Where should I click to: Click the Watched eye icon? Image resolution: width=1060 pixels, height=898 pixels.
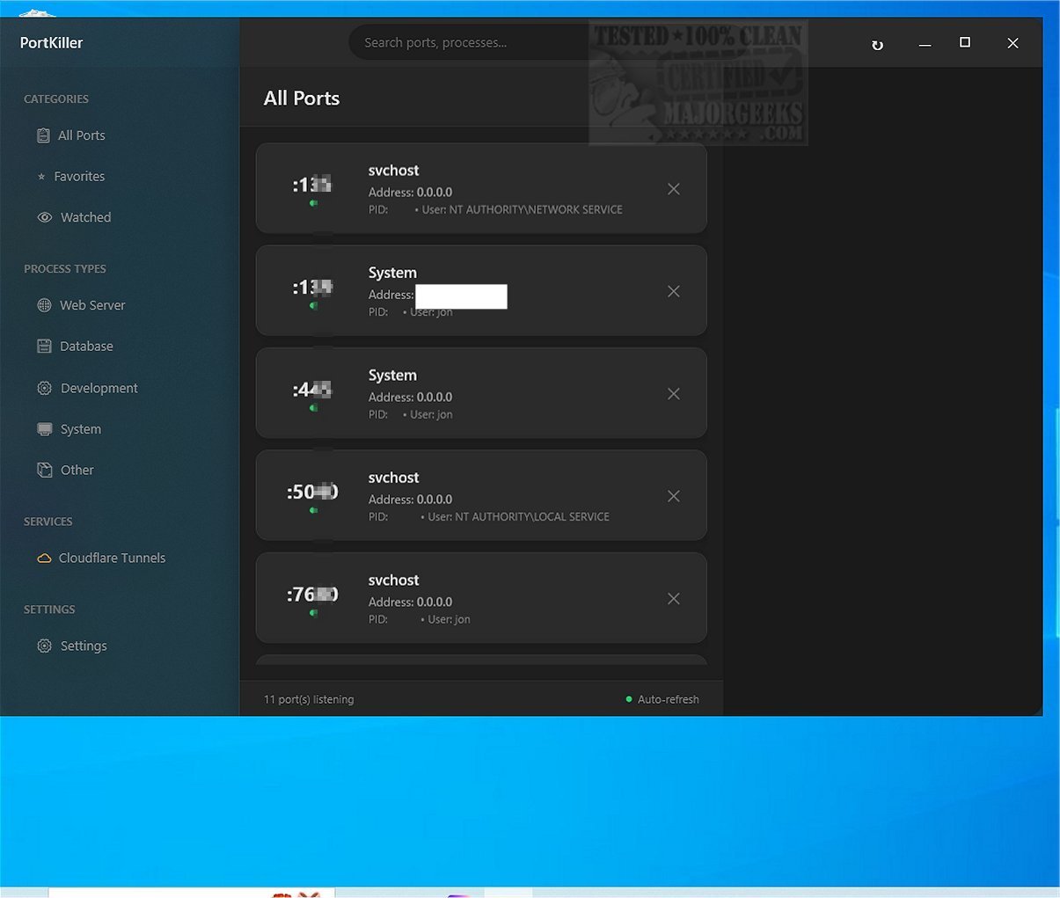tap(45, 217)
